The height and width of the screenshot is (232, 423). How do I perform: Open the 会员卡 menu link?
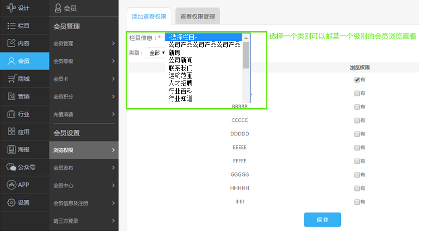85,79
